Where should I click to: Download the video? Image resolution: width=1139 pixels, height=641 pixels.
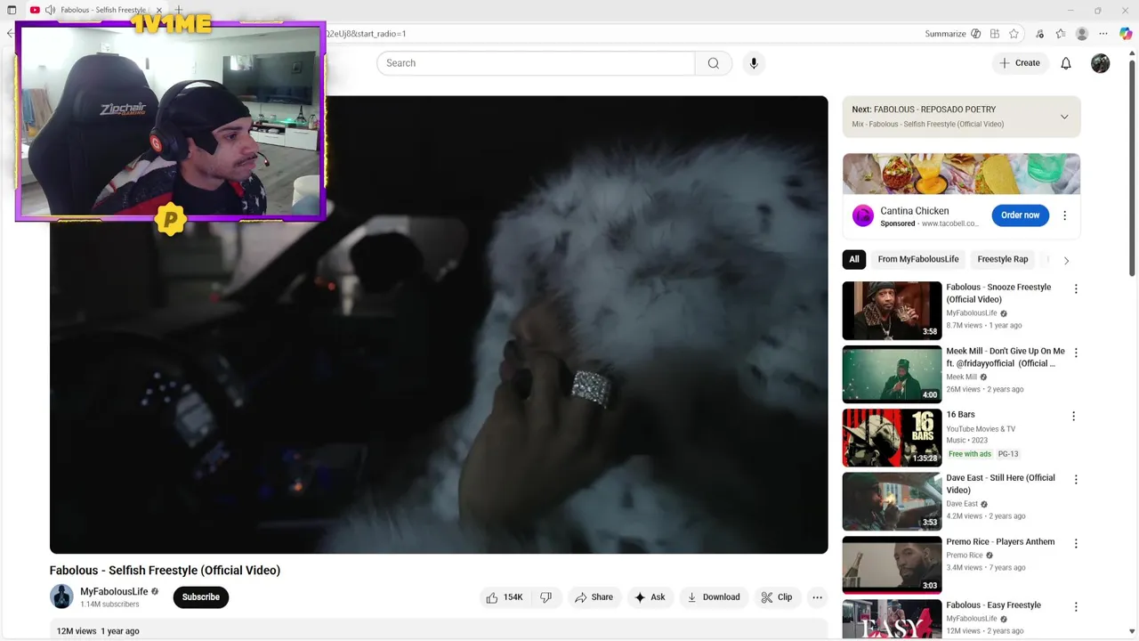714,597
